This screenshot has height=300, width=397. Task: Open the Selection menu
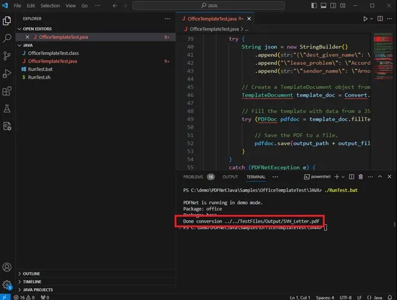point(50,5)
